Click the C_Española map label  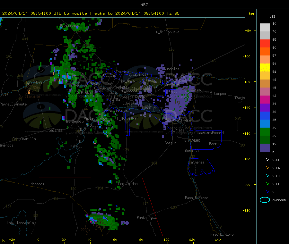(138, 74)
